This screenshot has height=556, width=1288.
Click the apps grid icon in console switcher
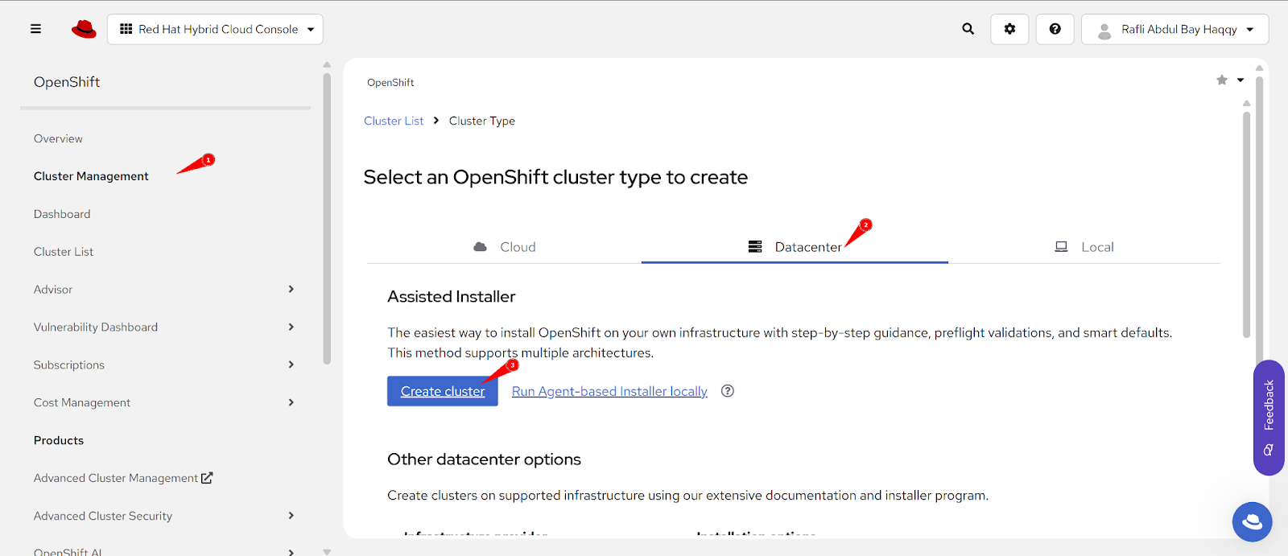[x=126, y=29]
